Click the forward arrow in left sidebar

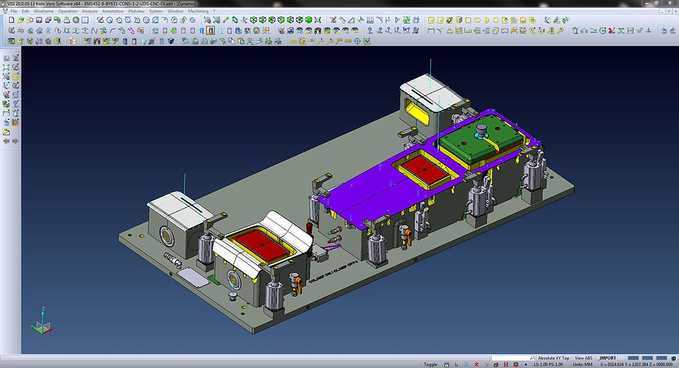pos(15,141)
